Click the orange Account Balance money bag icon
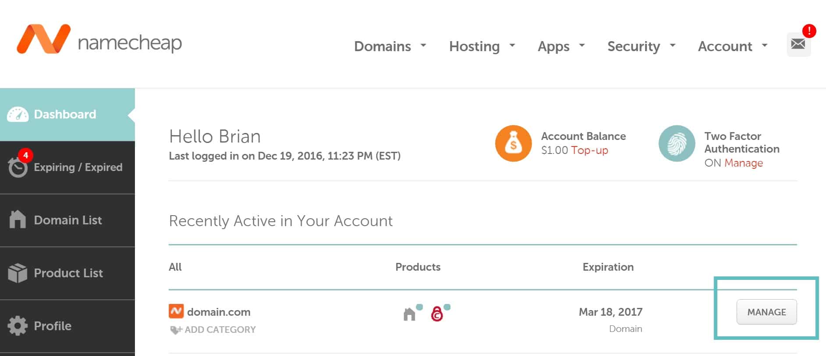 coord(513,143)
